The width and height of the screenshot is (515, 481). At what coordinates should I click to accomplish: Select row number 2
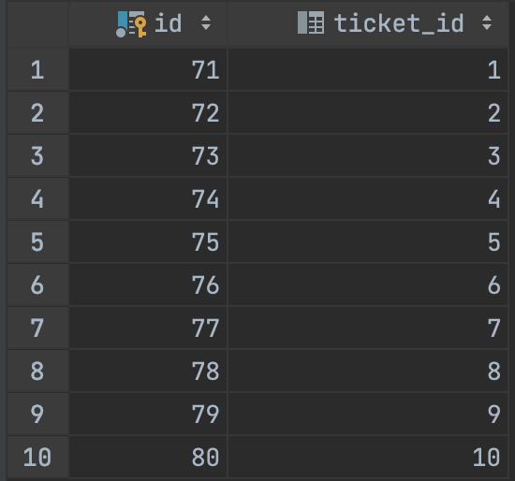tap(37, 112)
